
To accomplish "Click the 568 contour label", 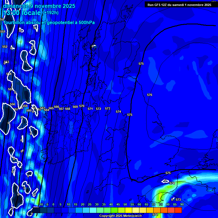I will (67, 109).
